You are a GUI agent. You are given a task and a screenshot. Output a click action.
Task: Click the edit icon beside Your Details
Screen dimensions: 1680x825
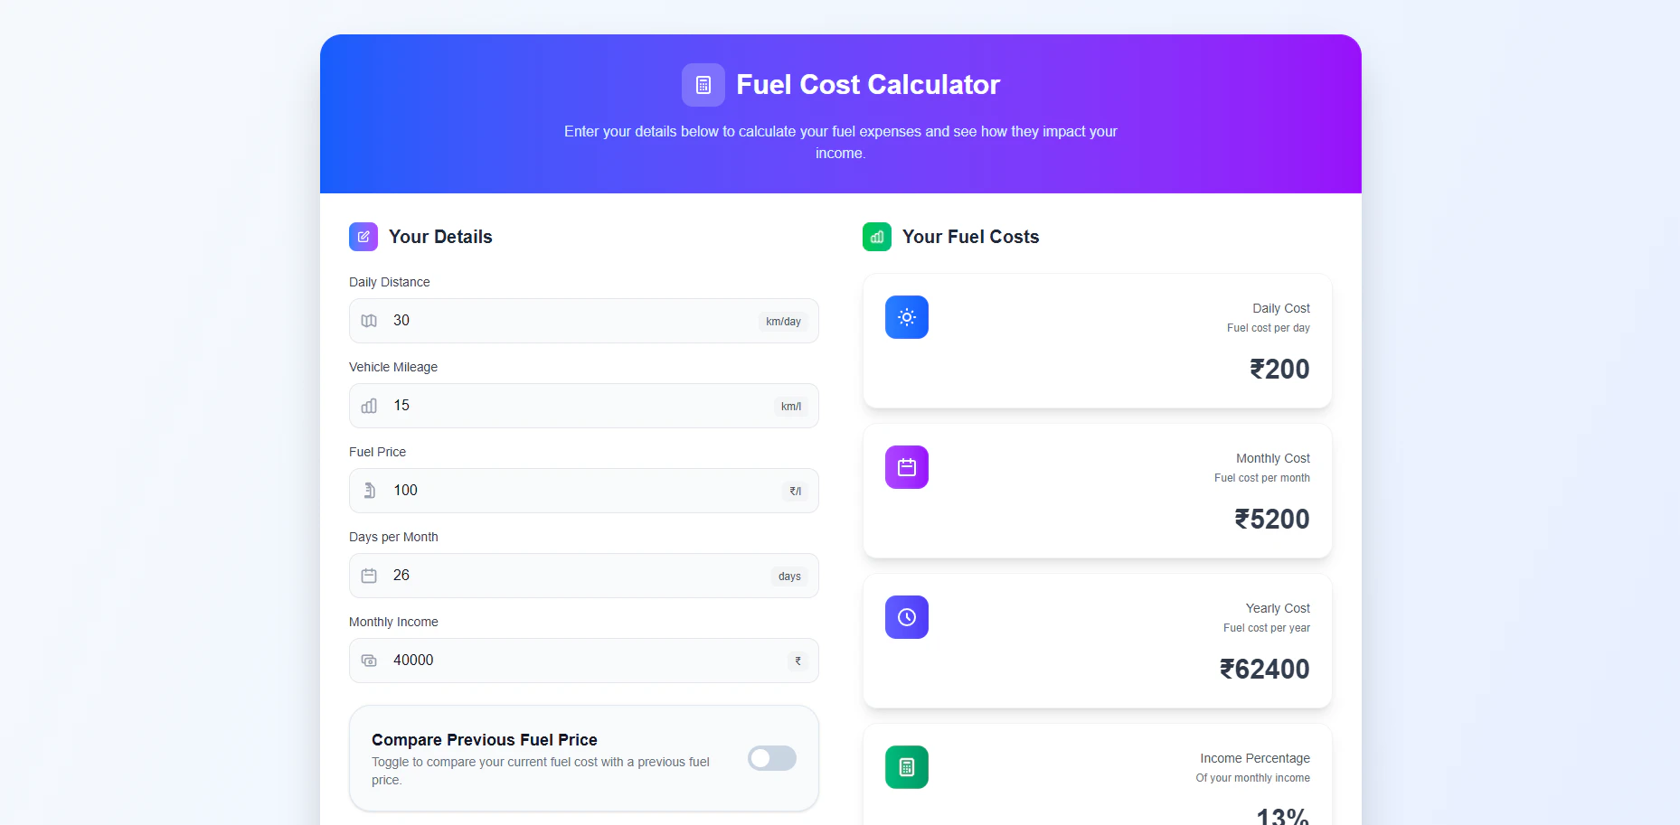coord(363,236)
